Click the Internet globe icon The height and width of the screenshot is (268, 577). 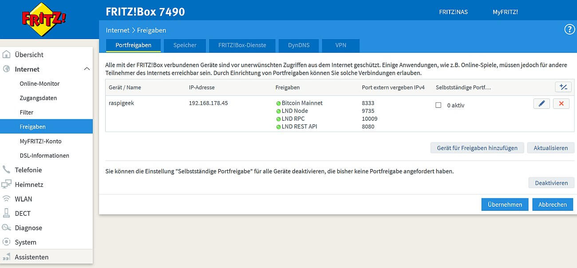coord(6,69)
